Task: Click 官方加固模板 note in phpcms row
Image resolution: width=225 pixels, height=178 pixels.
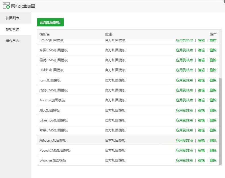Action: coord(115,160)
